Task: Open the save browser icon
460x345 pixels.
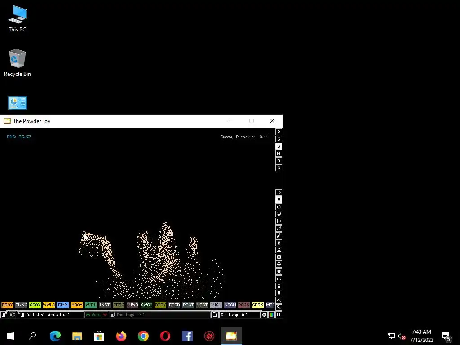Action: (x=4, y=315)
